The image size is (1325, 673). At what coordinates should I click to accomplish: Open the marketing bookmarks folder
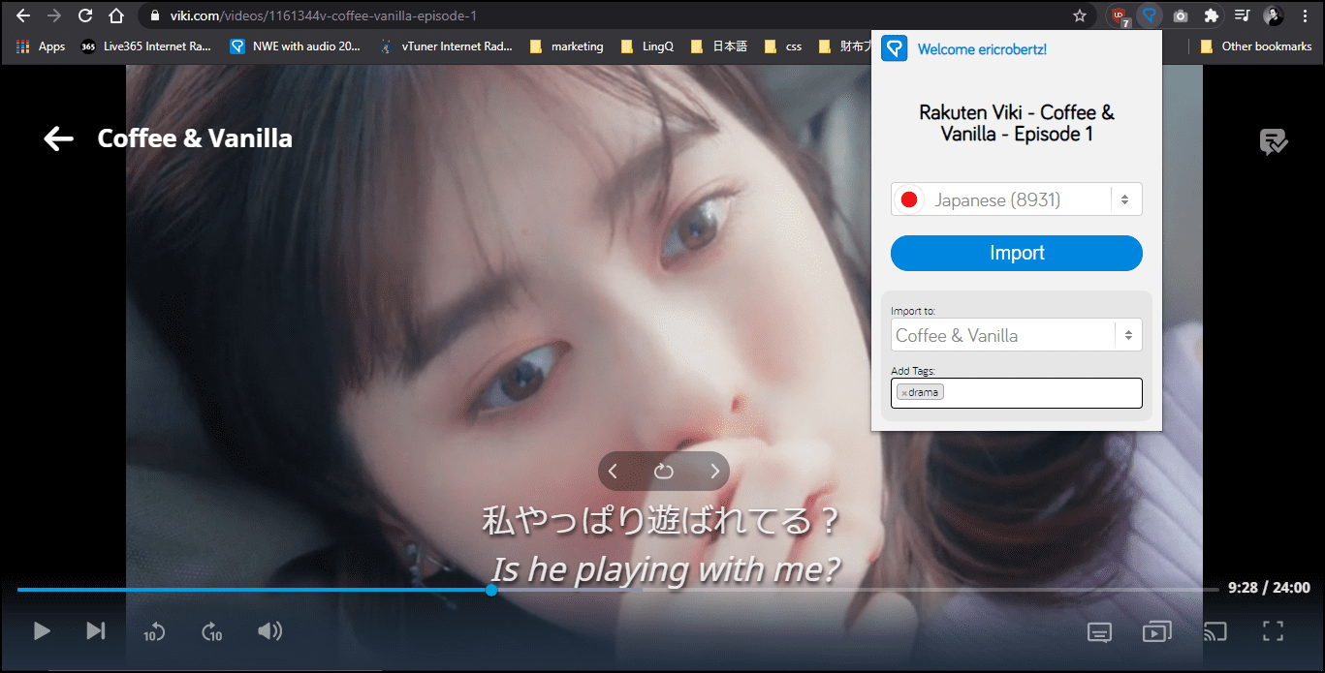click(x=567, y=46)
